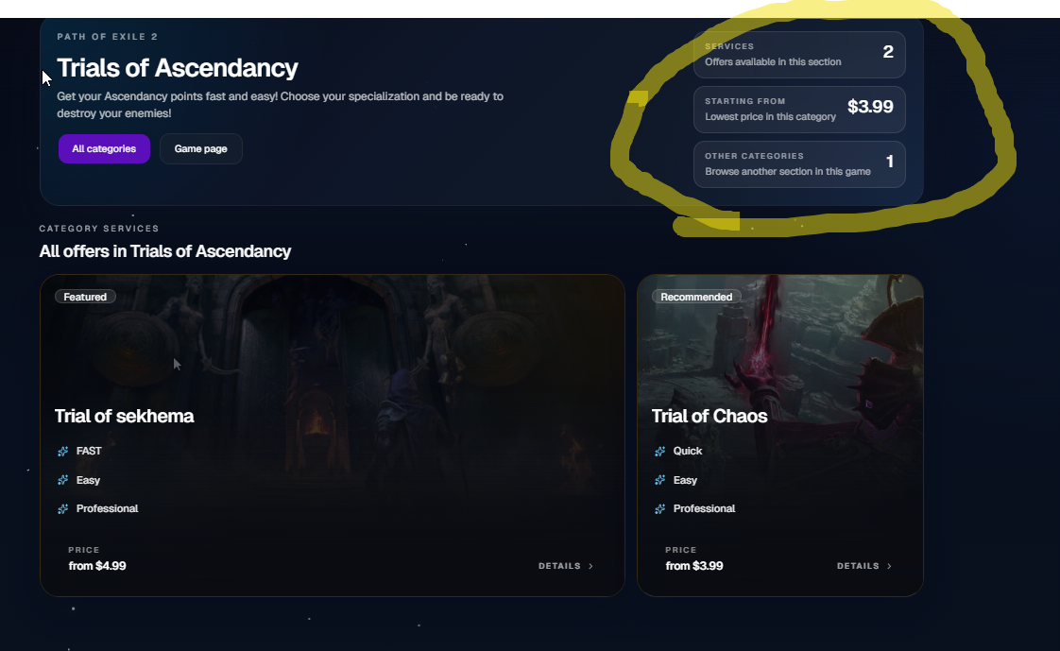Viewport: 1060px width, 651px height.
Task: Expand Trial of sekhema details chevron
Action: click(x=590, y=566)
